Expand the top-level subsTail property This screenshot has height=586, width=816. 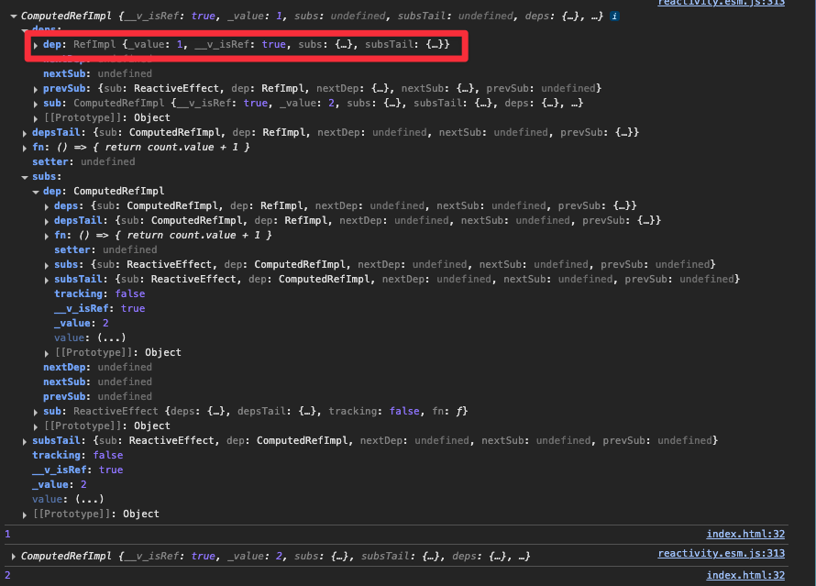click(x=25, y=441)
